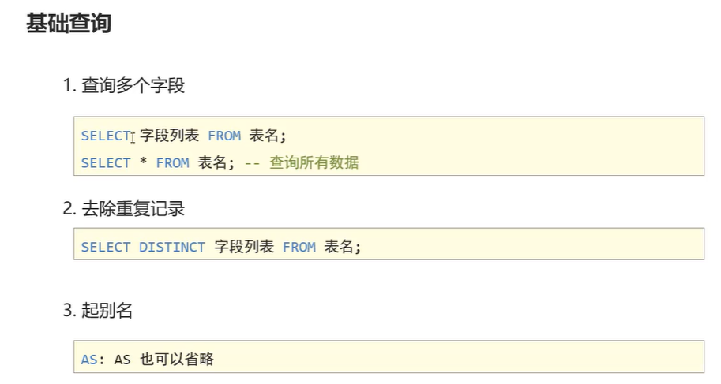
Task: Click the asterisk in SELECT * statement
Action: 144,162
